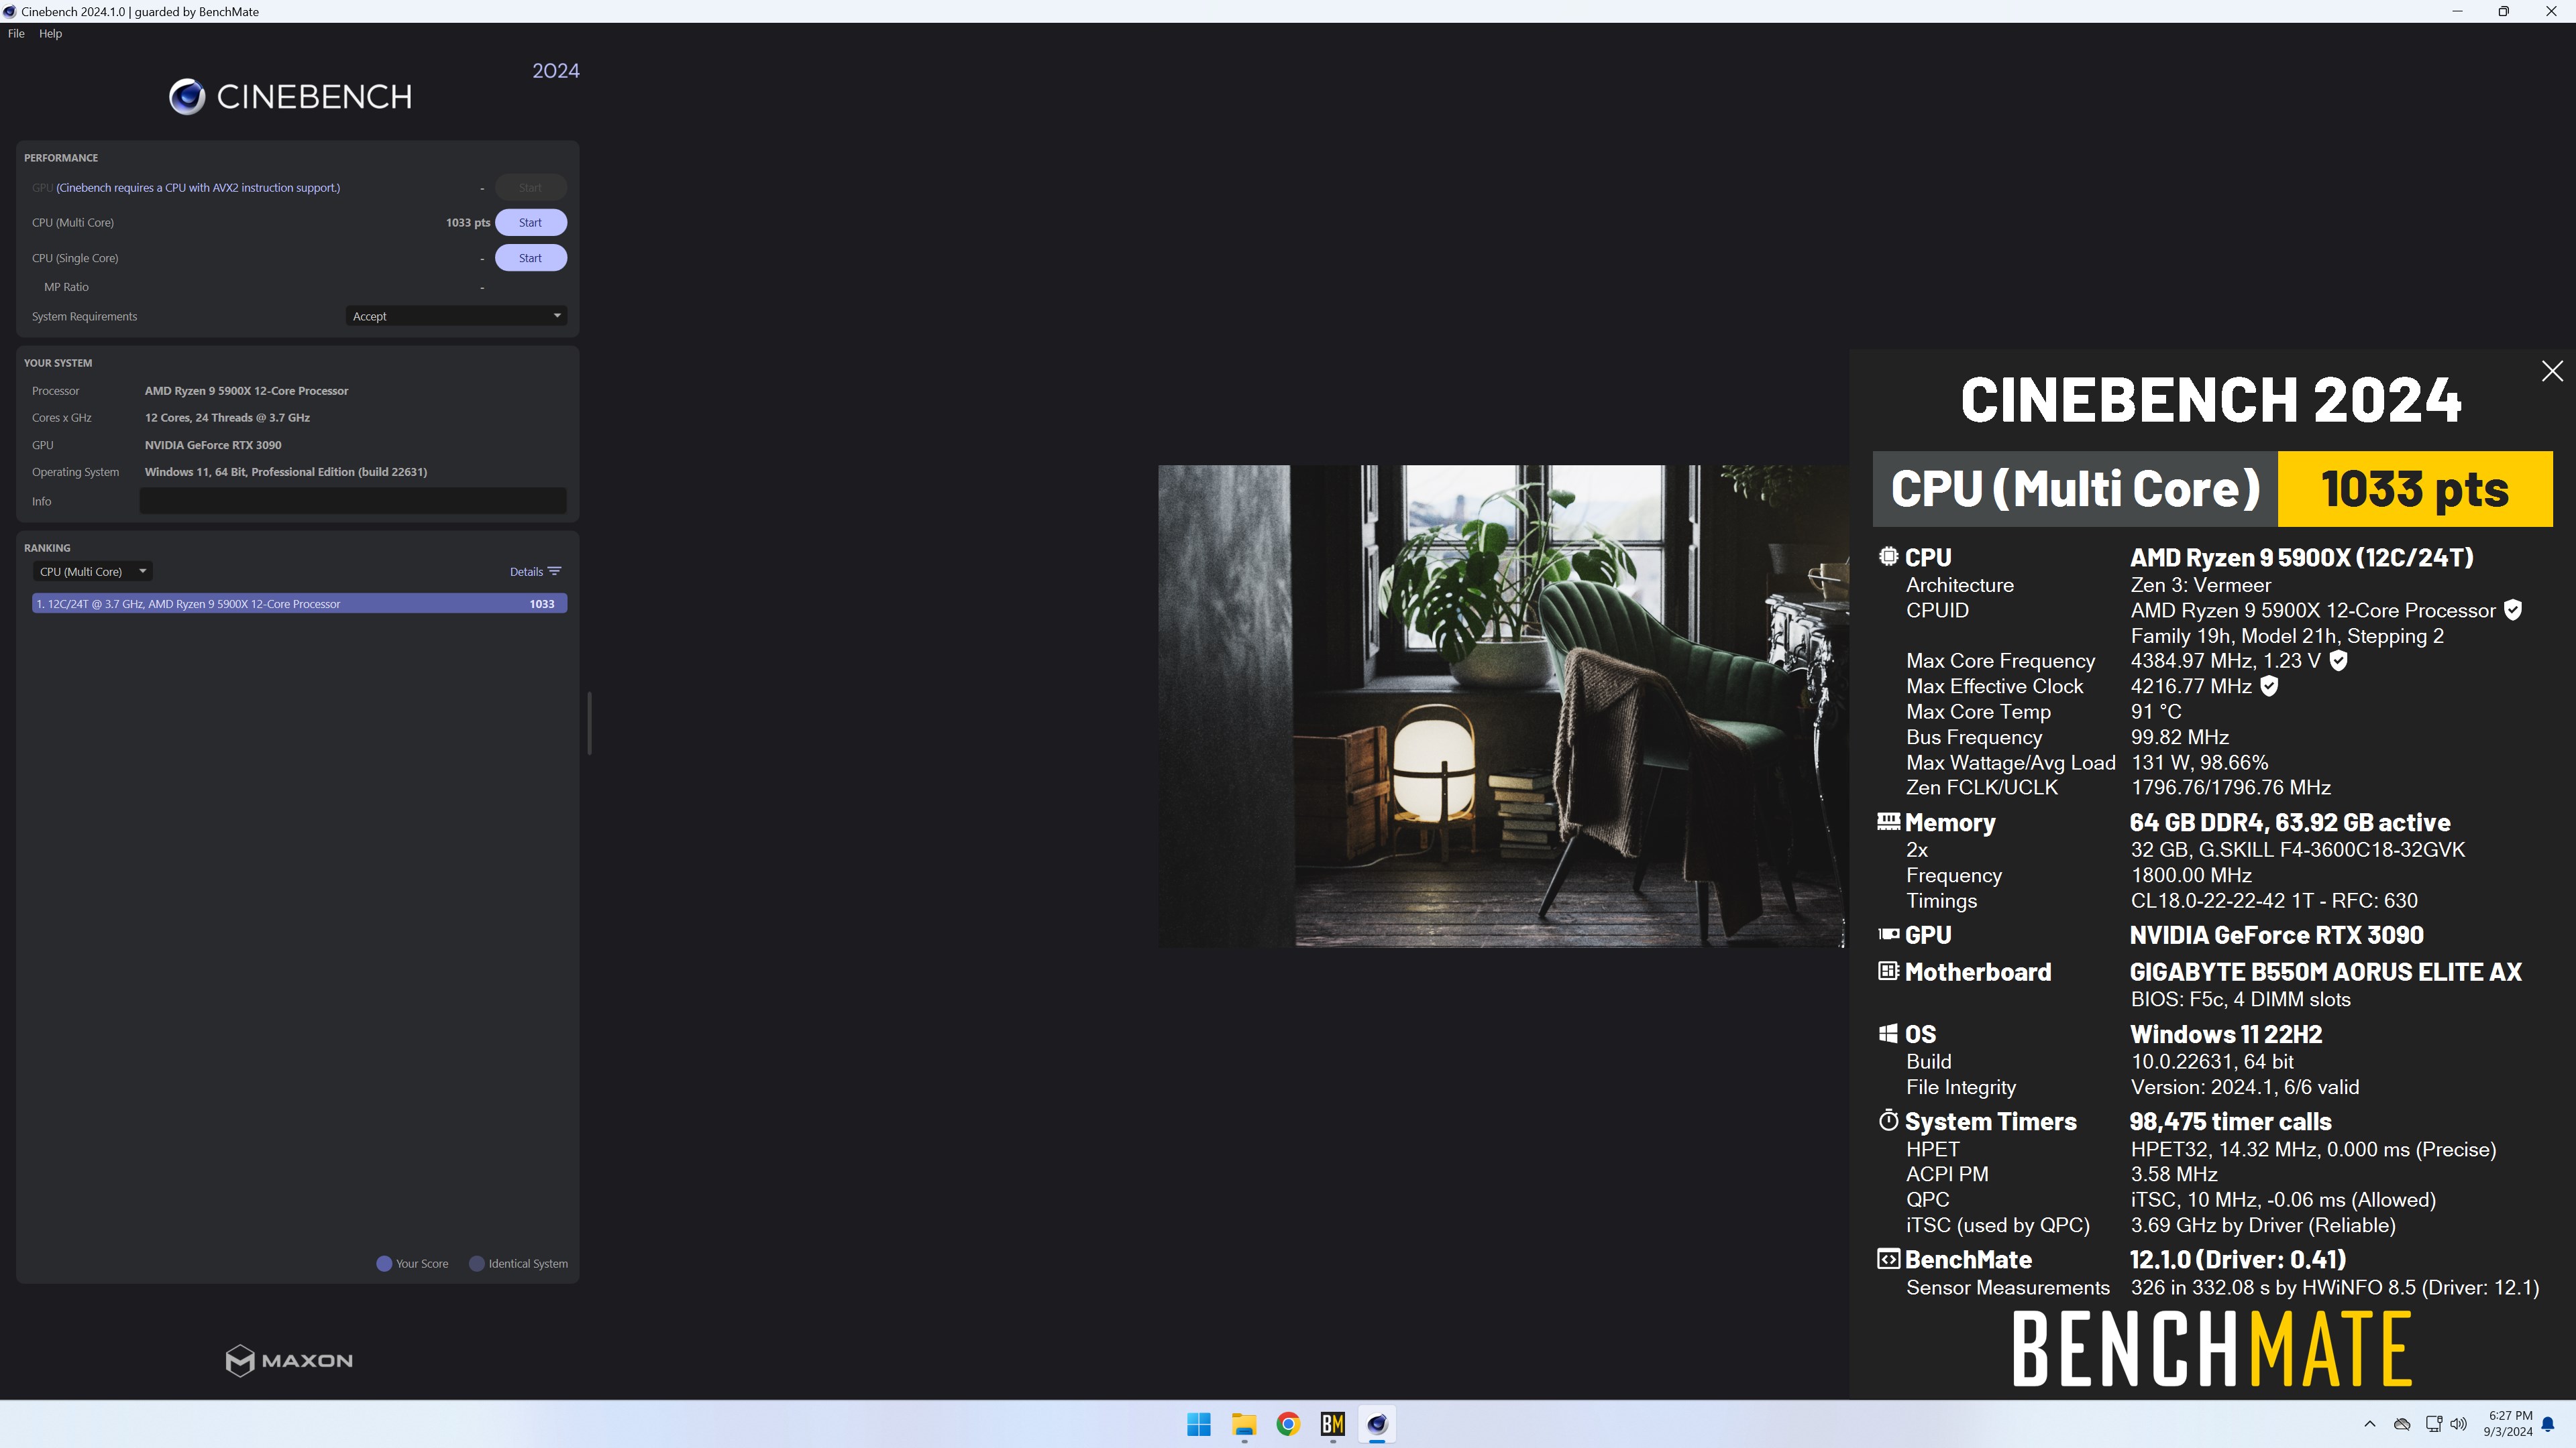The width and height of the screenshot is (2576, 1448).
Task: Open the Windows Start menu
Action: click(x=1199, y=1424)
